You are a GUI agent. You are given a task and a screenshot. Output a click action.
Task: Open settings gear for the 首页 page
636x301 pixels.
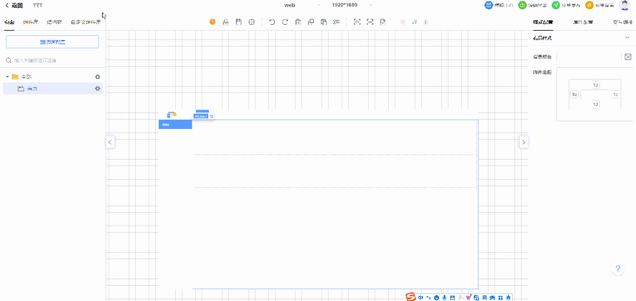98,88
